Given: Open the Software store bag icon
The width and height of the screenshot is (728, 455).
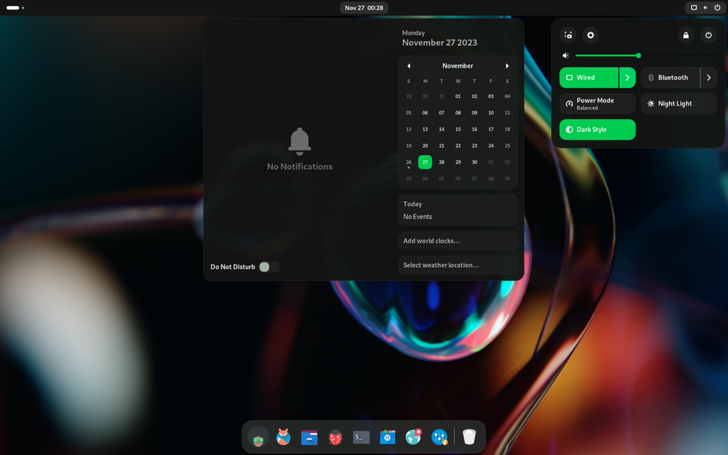Looking at the screenshot, I should (x=387, y=437).
